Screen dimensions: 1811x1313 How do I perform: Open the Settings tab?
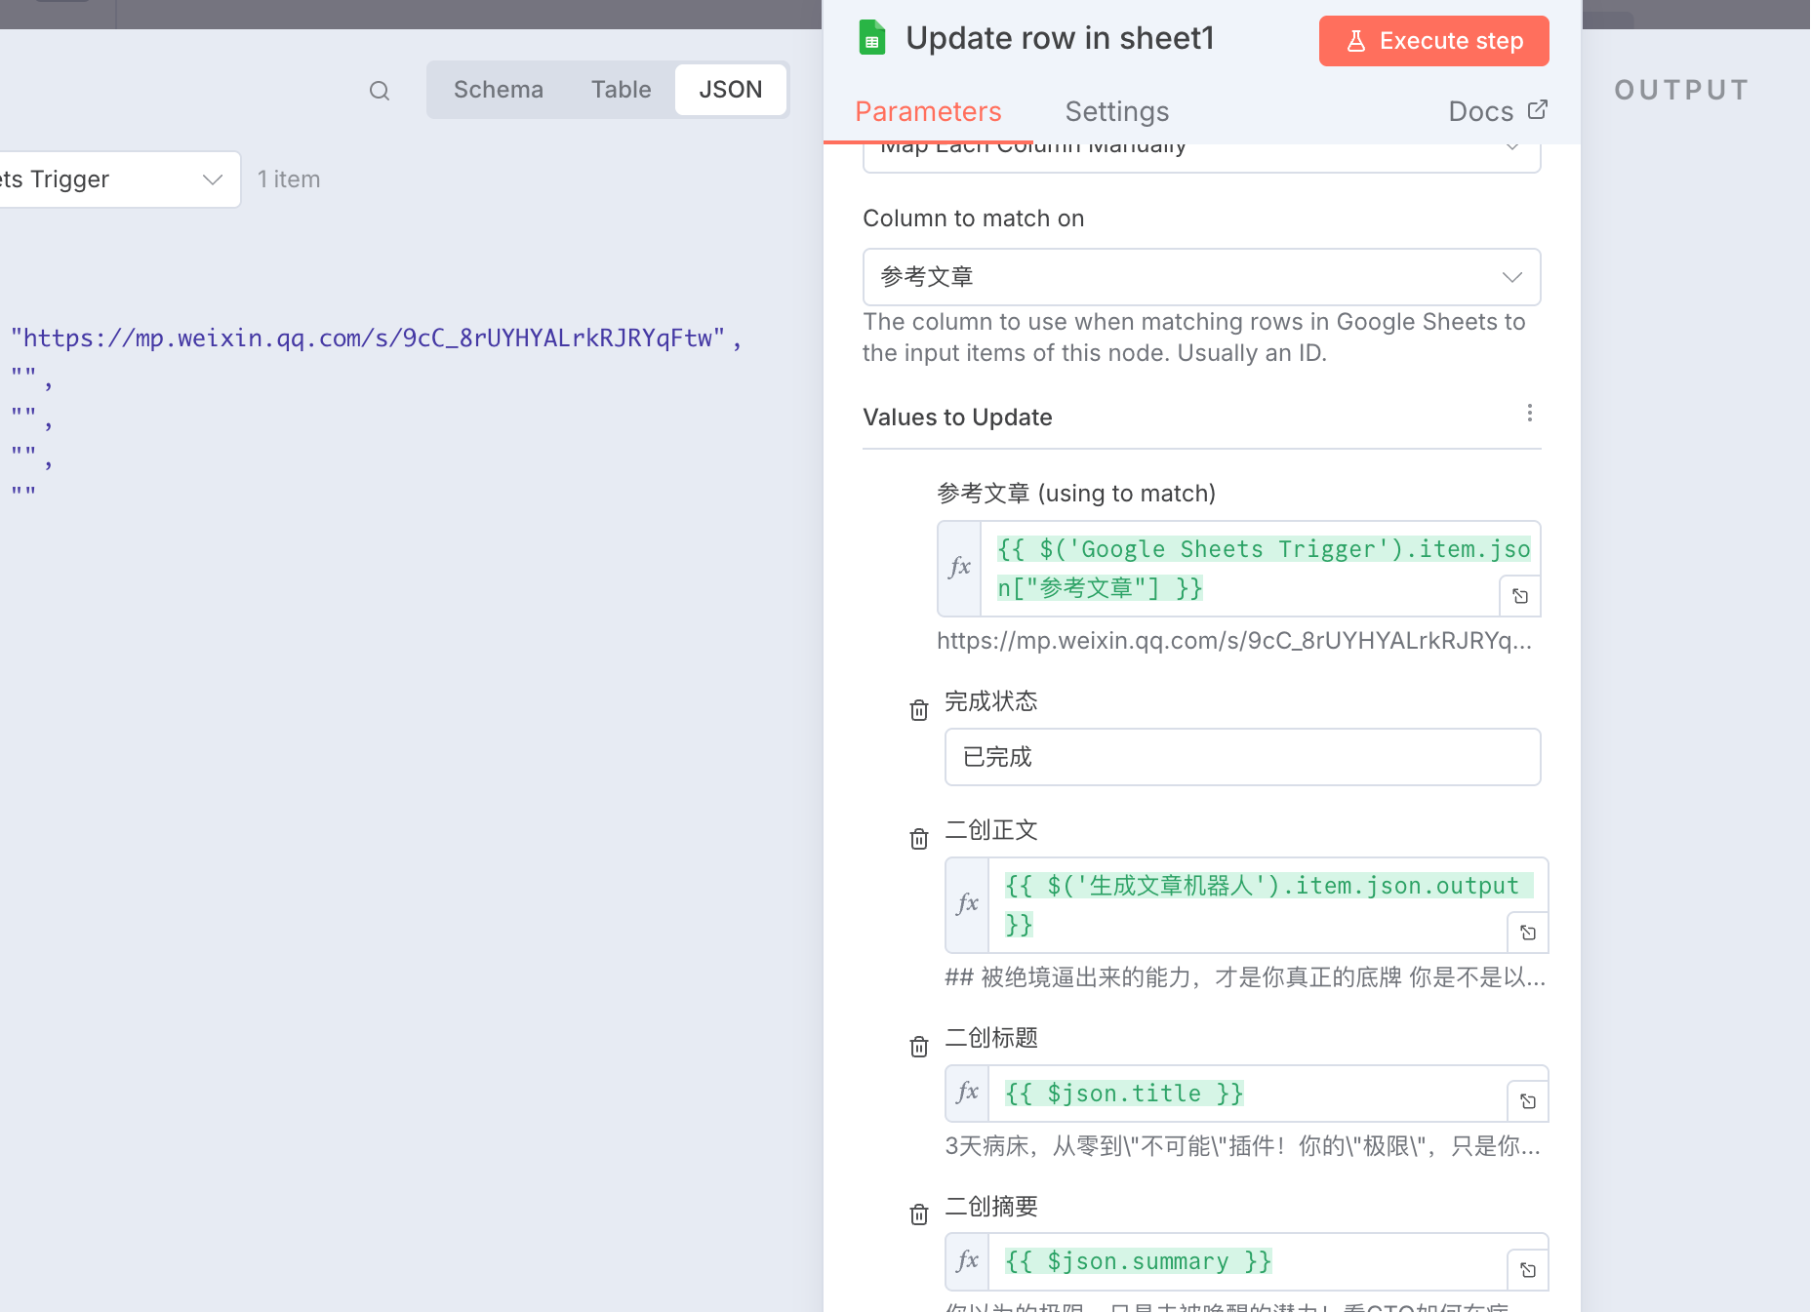pyautogui.click(x=1117, y=112)
